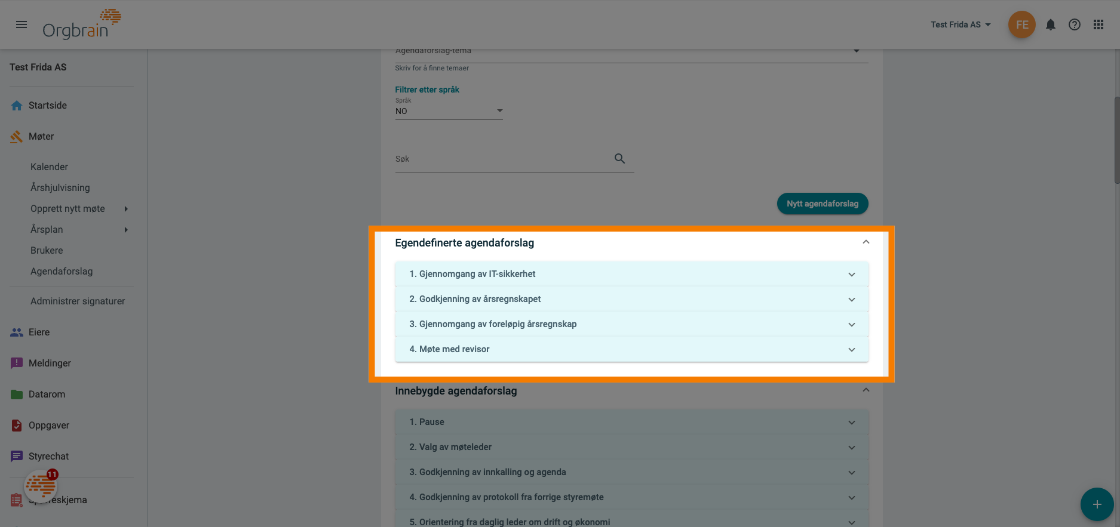Open Agendaforslag in sidebar

click(x=62, y=272)
